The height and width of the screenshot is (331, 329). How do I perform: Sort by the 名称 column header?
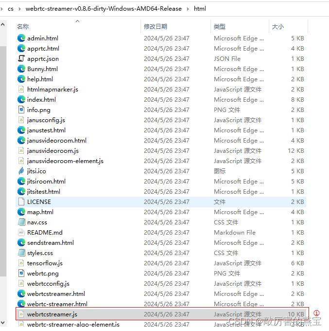(23, 27)
